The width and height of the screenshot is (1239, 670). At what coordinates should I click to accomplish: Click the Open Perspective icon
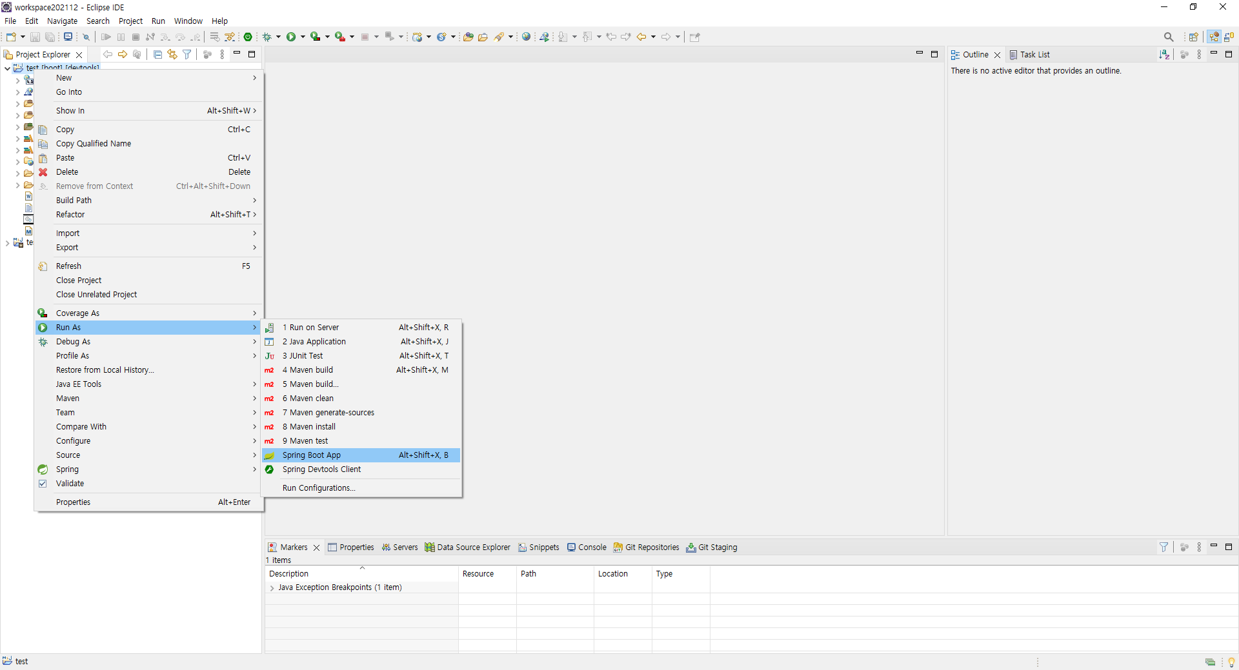[x=1194, y=37]
